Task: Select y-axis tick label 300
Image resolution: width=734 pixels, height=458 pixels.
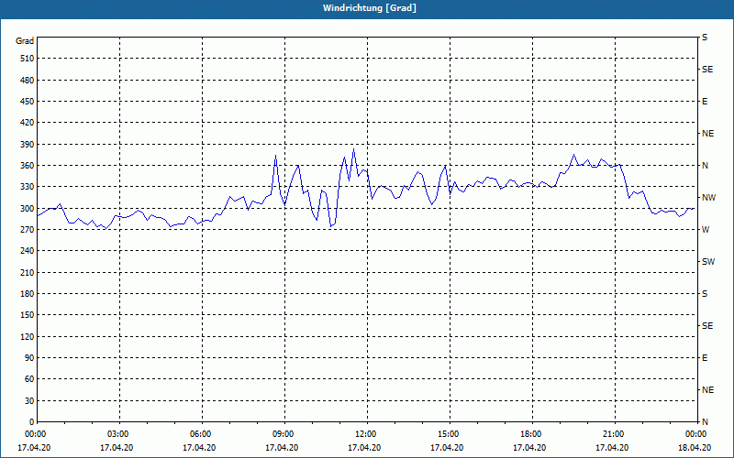Action: click(x=28, y=209)
